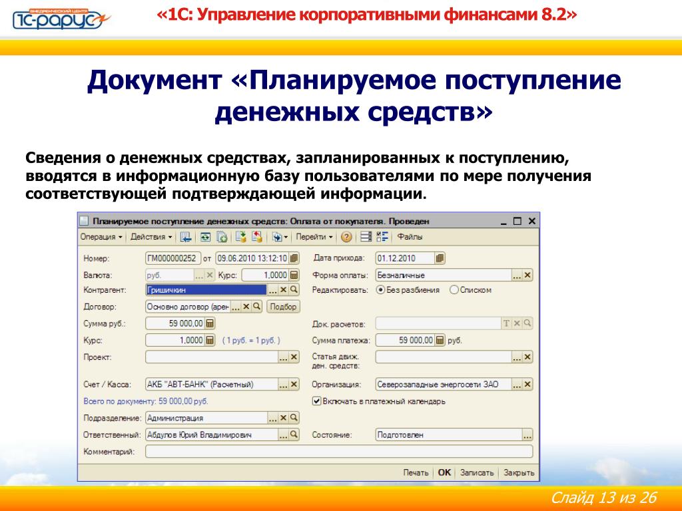Viewport: 682px width, 511px height.
Task: Open calendar for the document date field
Action: click(294, 258)
